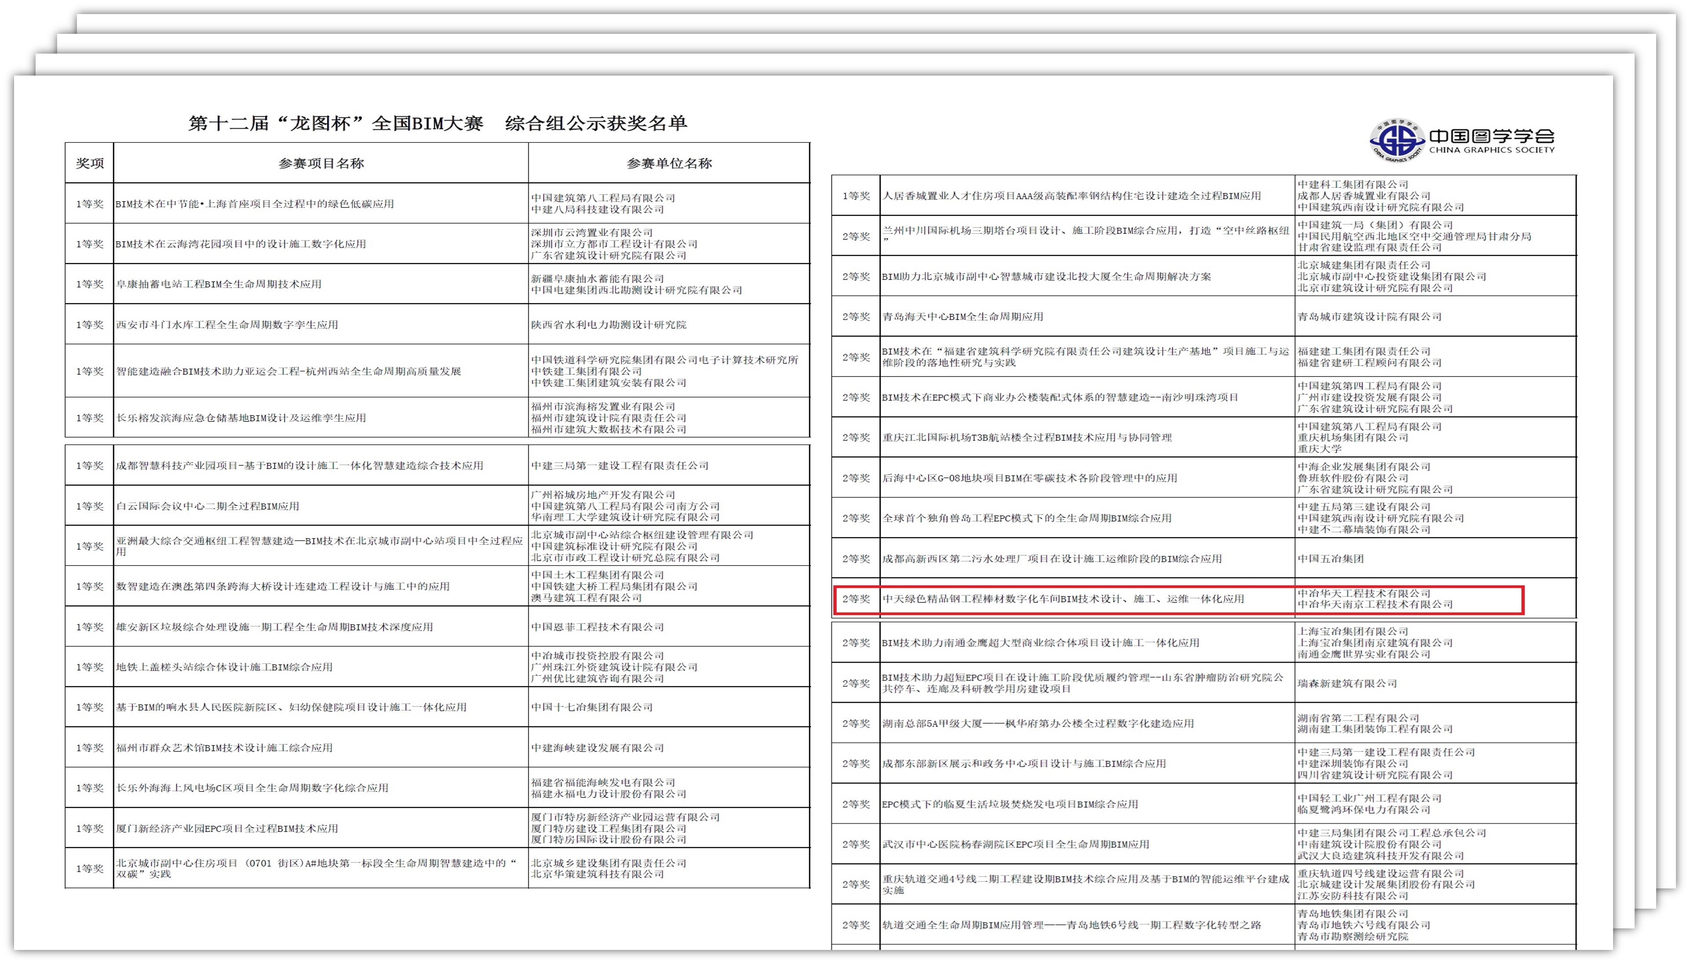Select 厦门新经济产业园EPC项目 row

coord(437,828)
